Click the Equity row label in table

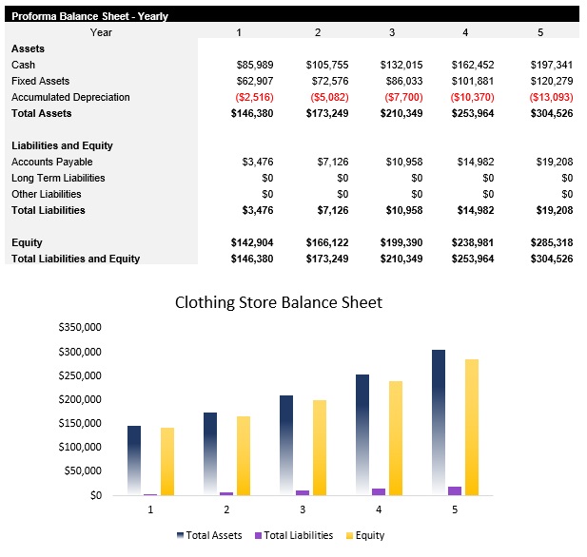(x=27, y=242)
